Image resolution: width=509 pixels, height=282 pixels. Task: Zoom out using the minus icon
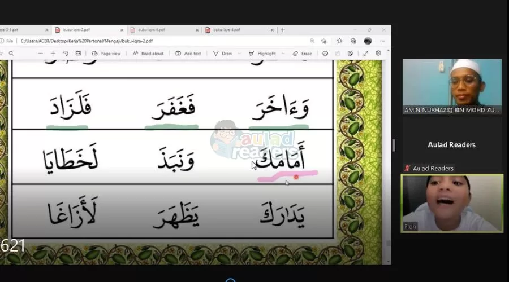[x=41, y=54]
